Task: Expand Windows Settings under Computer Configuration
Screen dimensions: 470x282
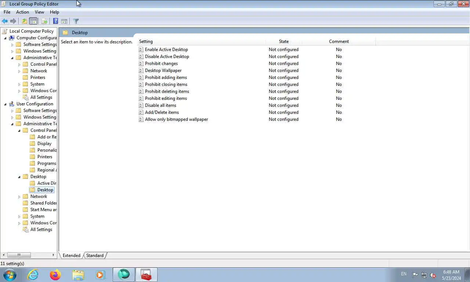Action: 12,51
